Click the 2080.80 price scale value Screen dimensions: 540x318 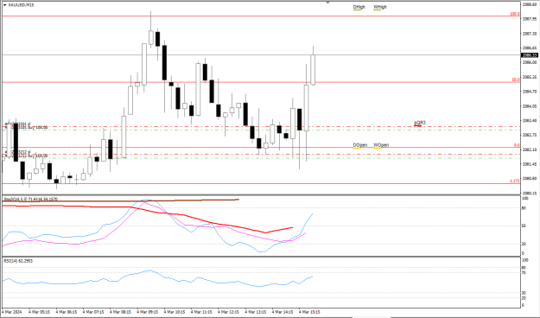point(530,179)
